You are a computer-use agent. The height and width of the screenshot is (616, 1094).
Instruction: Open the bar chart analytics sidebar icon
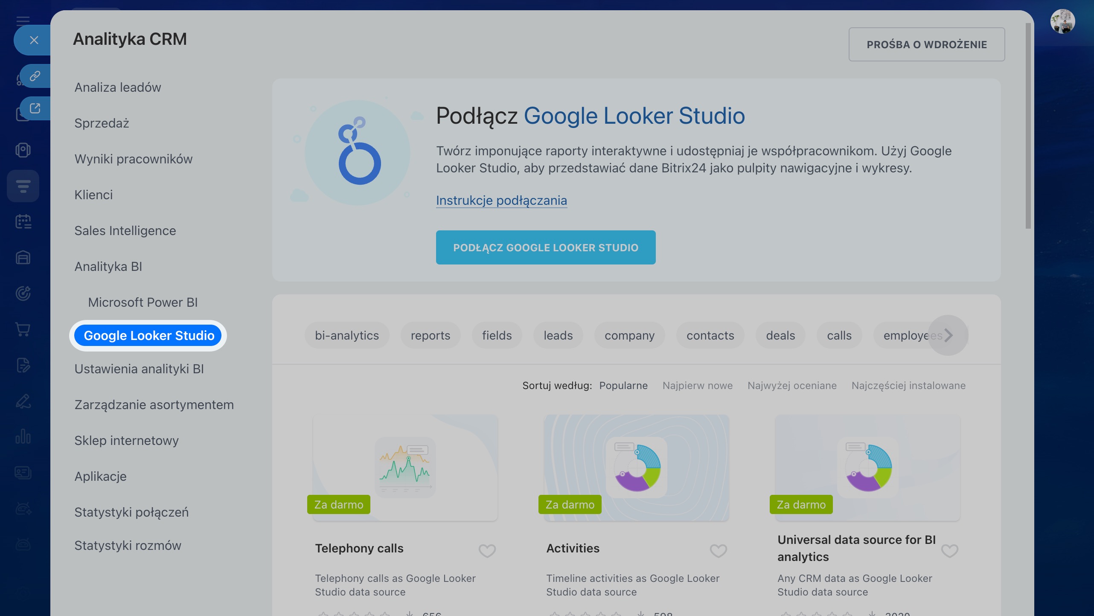[x=23, y=437]
